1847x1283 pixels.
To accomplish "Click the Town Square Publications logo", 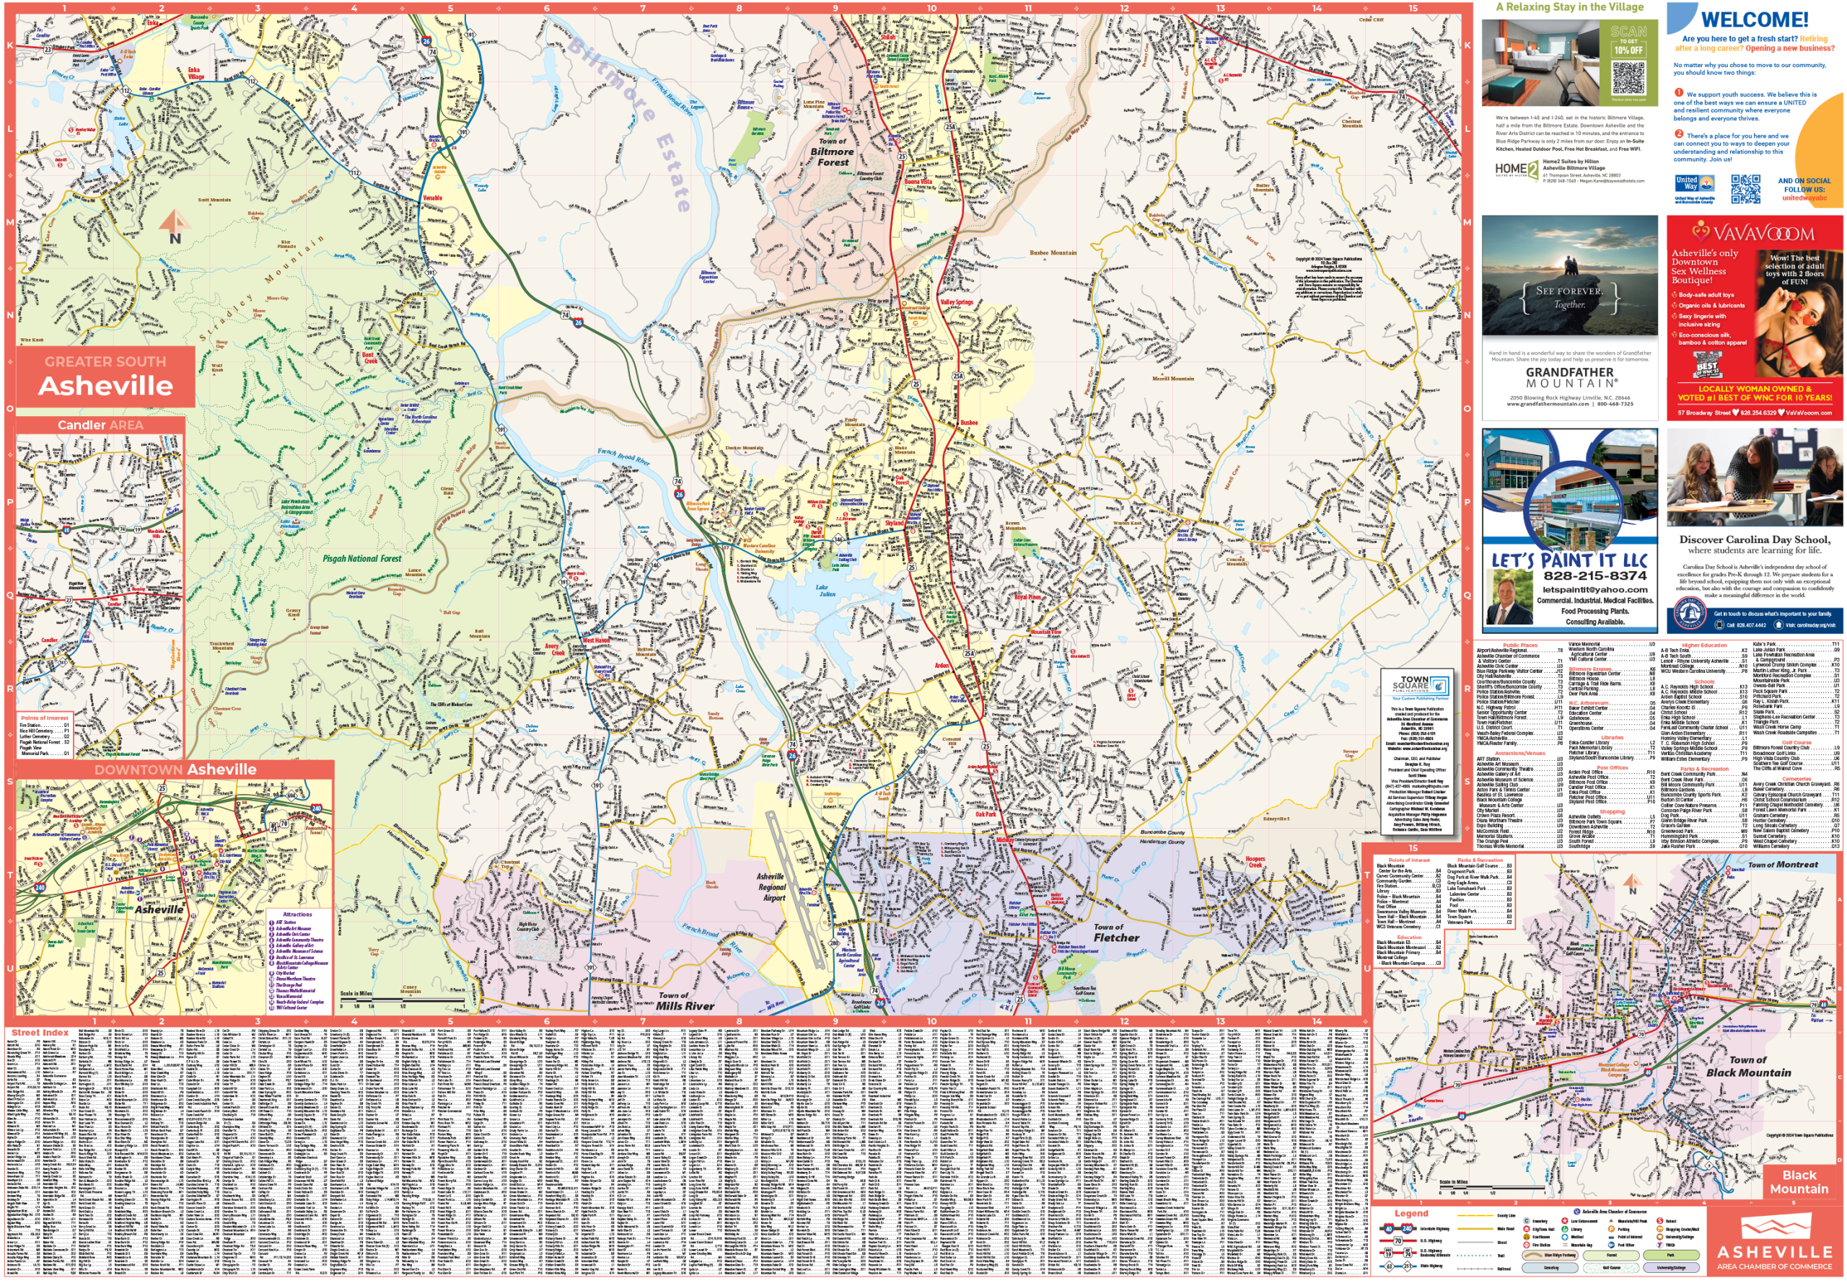I will click(x=1421, y=685).
